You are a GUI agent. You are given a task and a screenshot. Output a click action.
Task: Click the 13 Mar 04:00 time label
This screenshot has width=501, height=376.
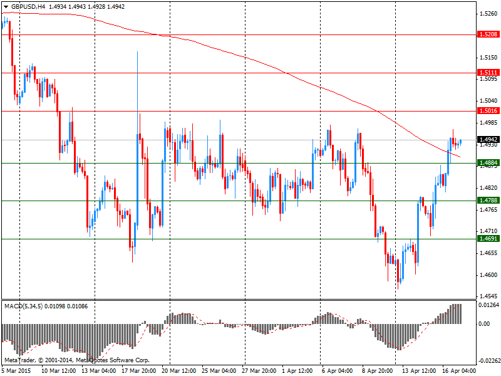tap(99, 371)
